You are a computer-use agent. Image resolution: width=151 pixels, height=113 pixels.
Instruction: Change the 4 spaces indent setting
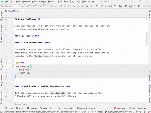(99, 112)
